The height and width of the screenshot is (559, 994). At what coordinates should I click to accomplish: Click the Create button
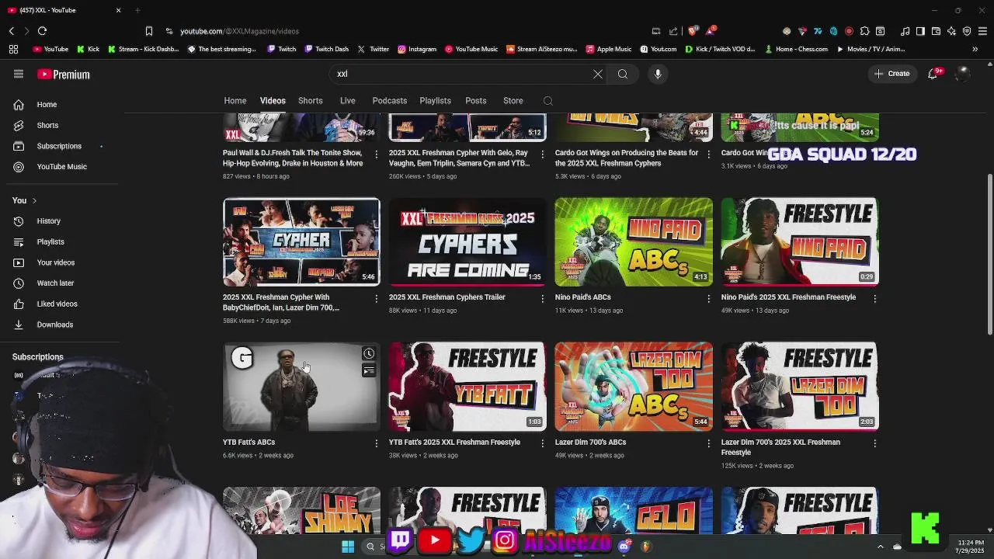(x=892, y=74)
